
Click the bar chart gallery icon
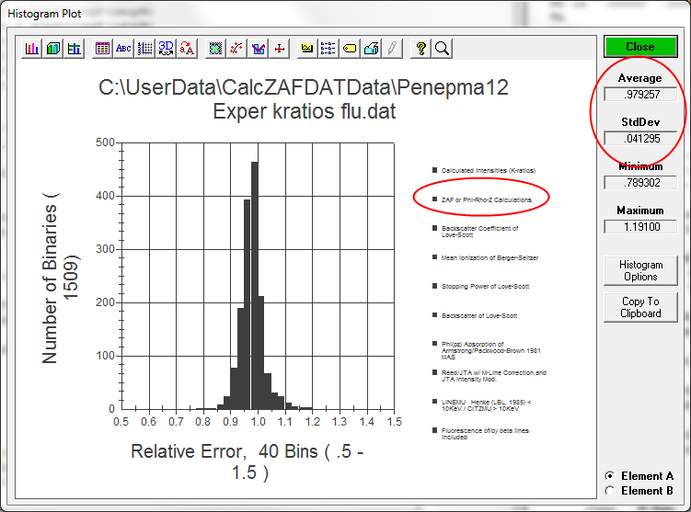[x=32, y=49]
